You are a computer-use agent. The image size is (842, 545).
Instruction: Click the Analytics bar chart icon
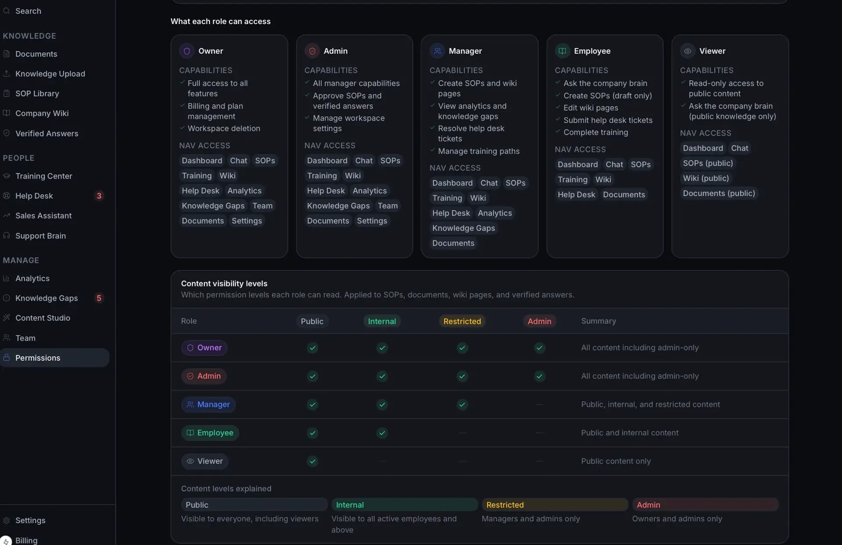coord(7,278)
